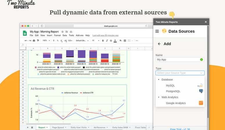Toggle strikethrough formatting

111,41
